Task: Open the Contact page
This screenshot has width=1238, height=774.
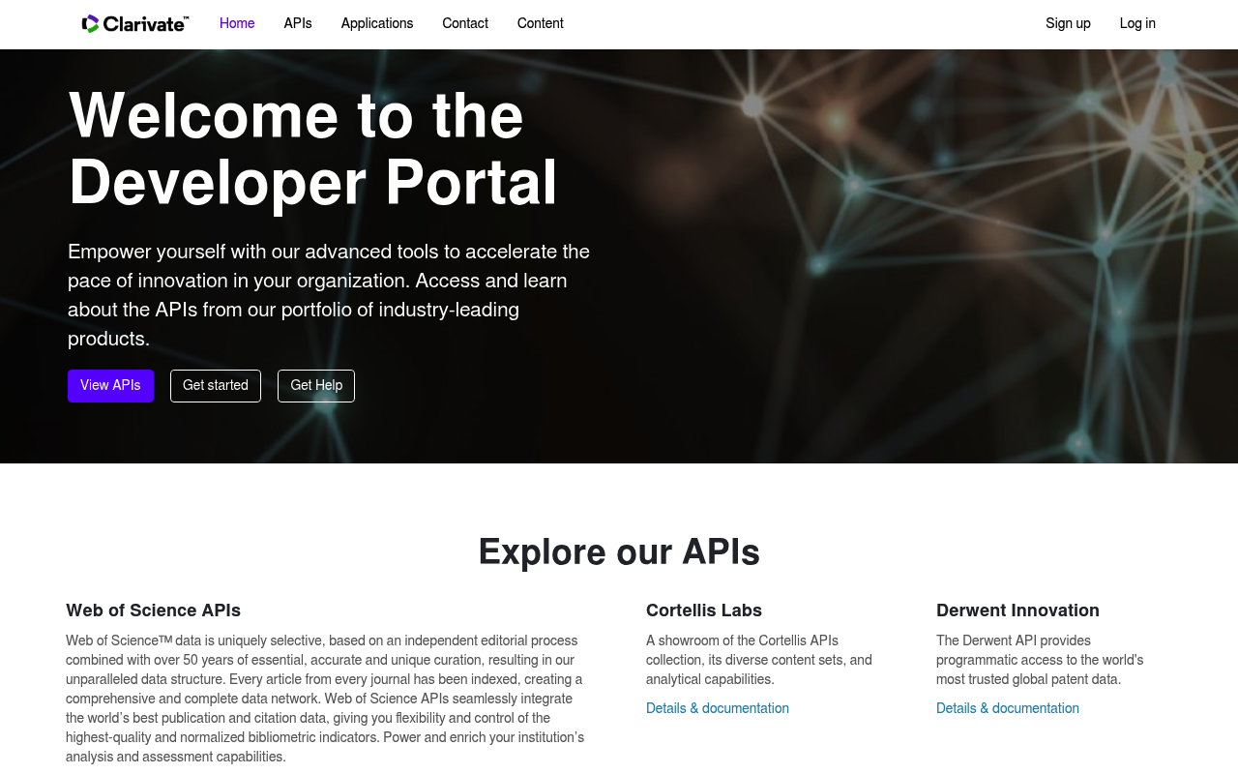Action: (465, 23)
